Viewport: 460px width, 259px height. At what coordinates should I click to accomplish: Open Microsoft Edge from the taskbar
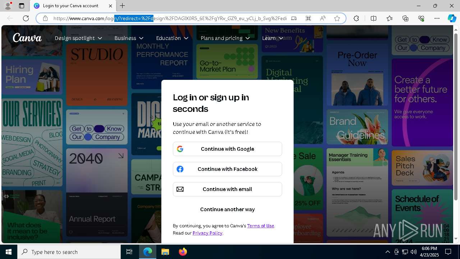click(148, 252)
